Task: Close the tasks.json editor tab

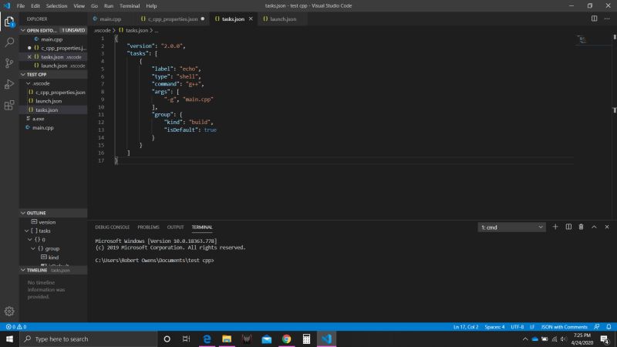Action: point(251,19)
